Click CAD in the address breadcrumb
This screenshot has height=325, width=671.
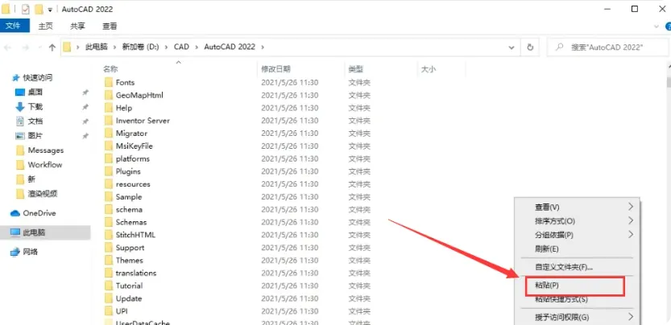click(181, 47)
